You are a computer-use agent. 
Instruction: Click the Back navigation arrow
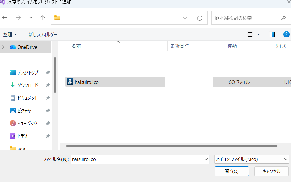click(4, 18)
